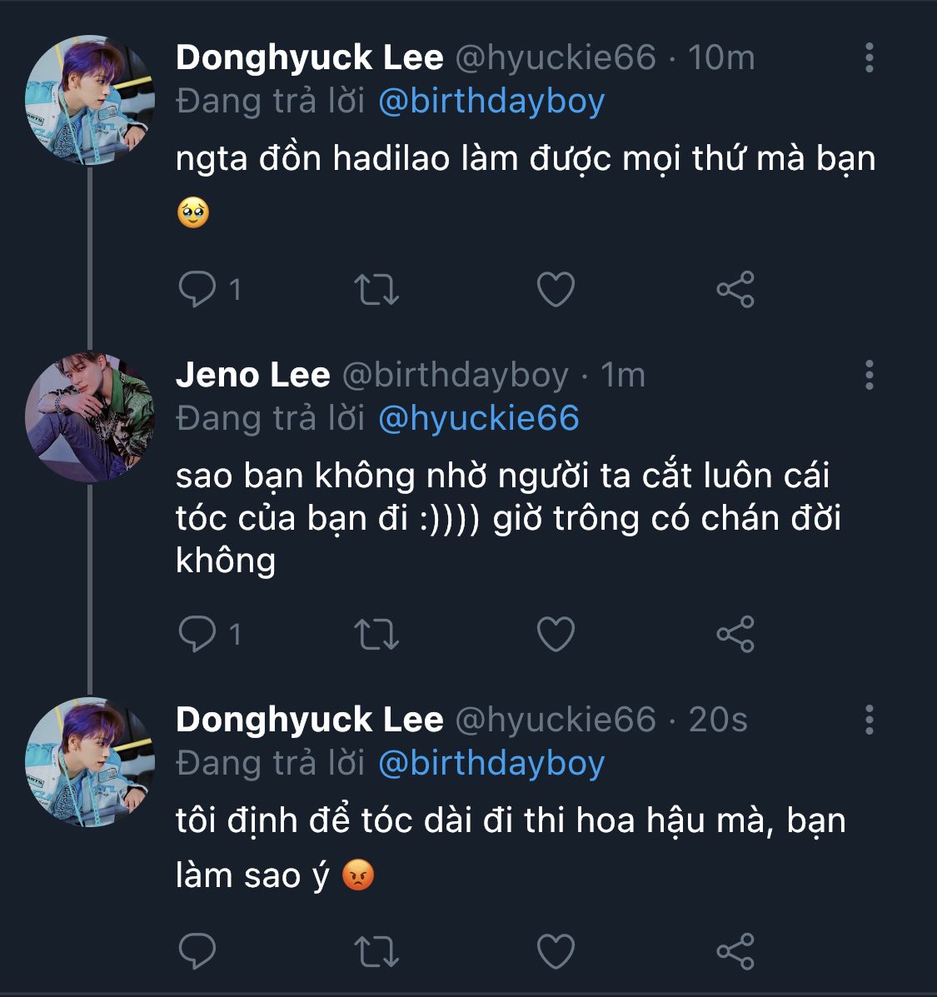Like Donghyuck's 20s tweet

[556, 951]
